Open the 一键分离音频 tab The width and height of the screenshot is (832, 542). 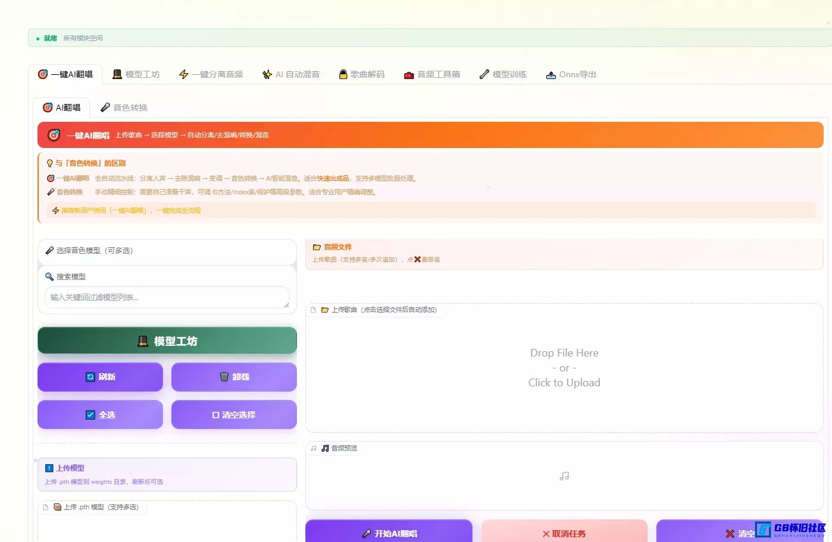coord(211,74)
